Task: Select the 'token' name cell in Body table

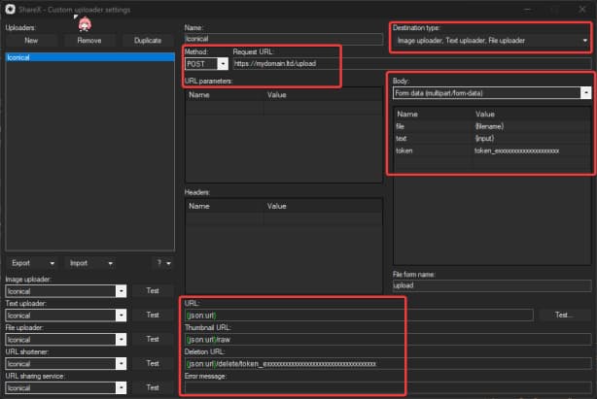Action: click(434, 150)
